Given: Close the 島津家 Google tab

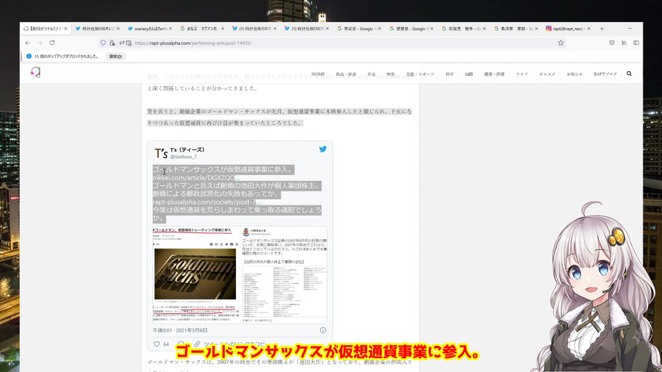Looking at the screenshot, I should tap(536, 29).
